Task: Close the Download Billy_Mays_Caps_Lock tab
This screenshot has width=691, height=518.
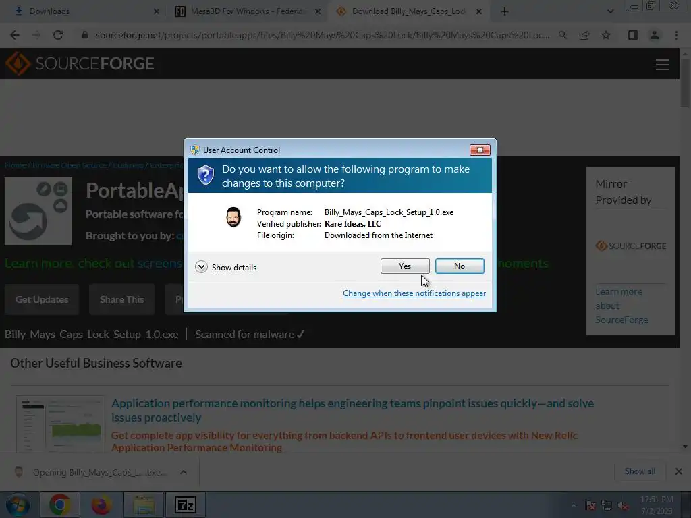Action: tap(479, 11)
